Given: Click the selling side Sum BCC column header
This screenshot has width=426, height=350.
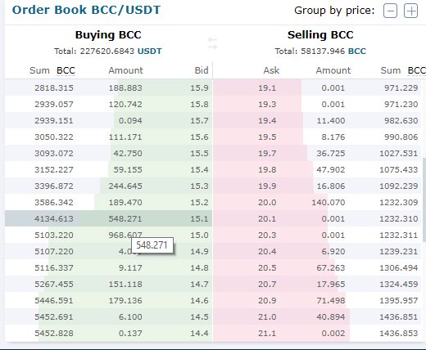Looking at the screenshot, I should 403,70.
